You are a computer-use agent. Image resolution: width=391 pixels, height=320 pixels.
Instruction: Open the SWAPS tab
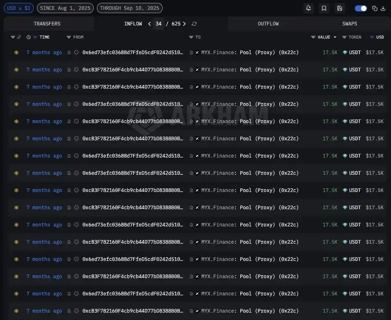coord(350,24)
